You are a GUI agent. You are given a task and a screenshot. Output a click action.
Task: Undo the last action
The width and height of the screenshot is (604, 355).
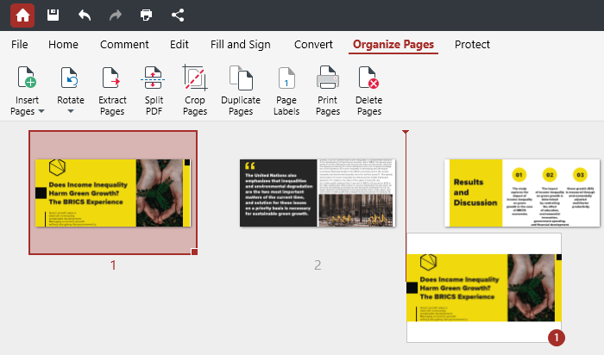click(x=85, y=16)
